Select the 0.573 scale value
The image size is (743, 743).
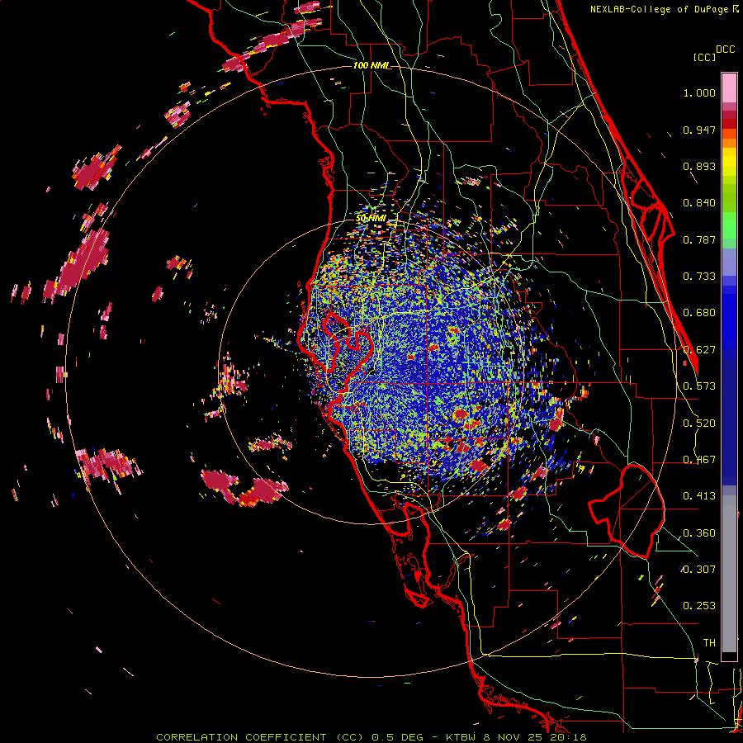(x=699, y=386)
